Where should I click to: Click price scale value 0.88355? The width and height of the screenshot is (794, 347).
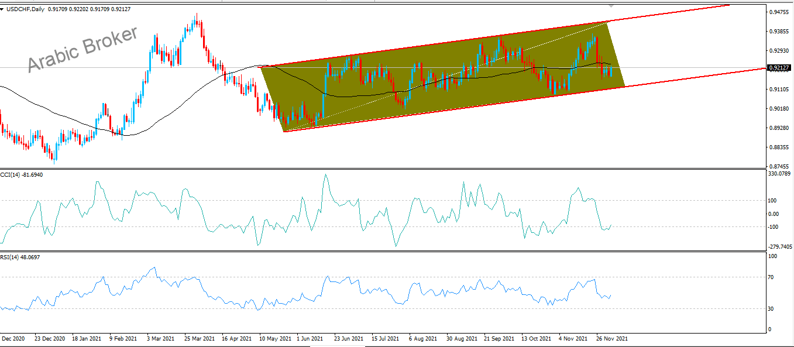coord(779,147)
